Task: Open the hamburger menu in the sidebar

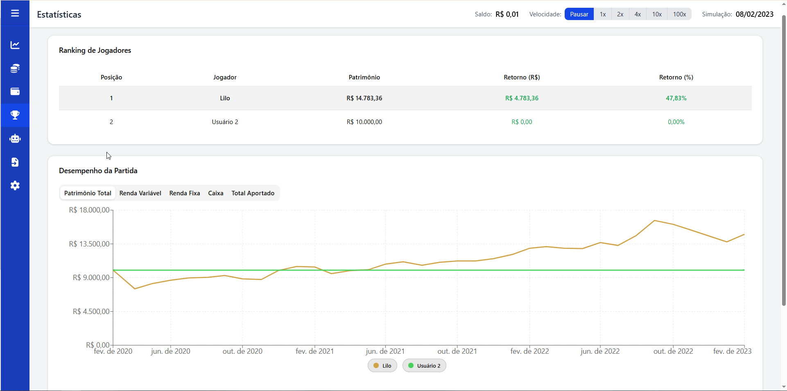Action: (x=15, y=14)
